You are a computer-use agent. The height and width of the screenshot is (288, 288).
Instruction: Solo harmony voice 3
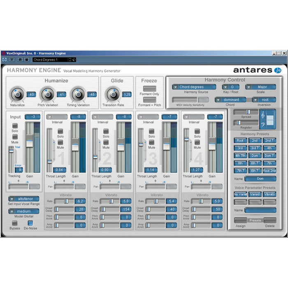(x=151, y=131)
